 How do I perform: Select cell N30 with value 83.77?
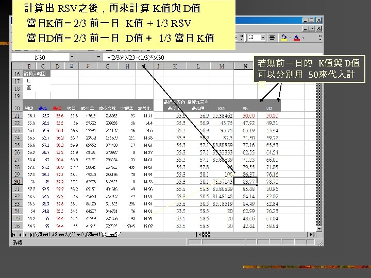pos(245,182)
